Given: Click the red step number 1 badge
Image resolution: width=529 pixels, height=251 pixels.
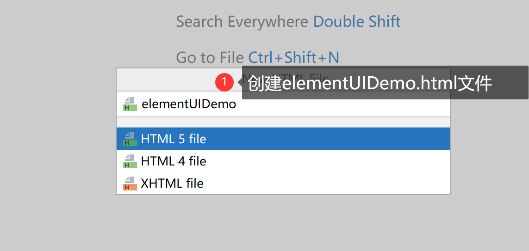Looking at the screenshot, I should (x=224, y=83).
